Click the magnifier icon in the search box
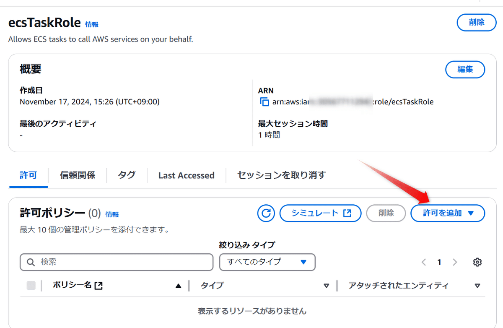503x328 pixels. [31, 262]
